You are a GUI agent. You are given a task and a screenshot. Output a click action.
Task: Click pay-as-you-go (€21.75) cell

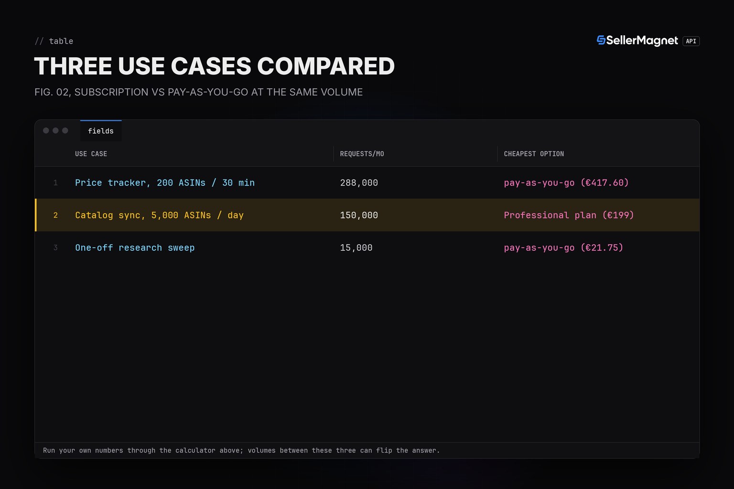563,248
